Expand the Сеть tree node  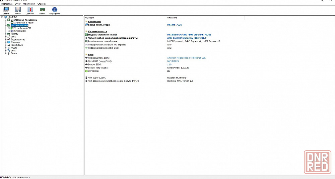pyautogui.click(x=6, y=50)
